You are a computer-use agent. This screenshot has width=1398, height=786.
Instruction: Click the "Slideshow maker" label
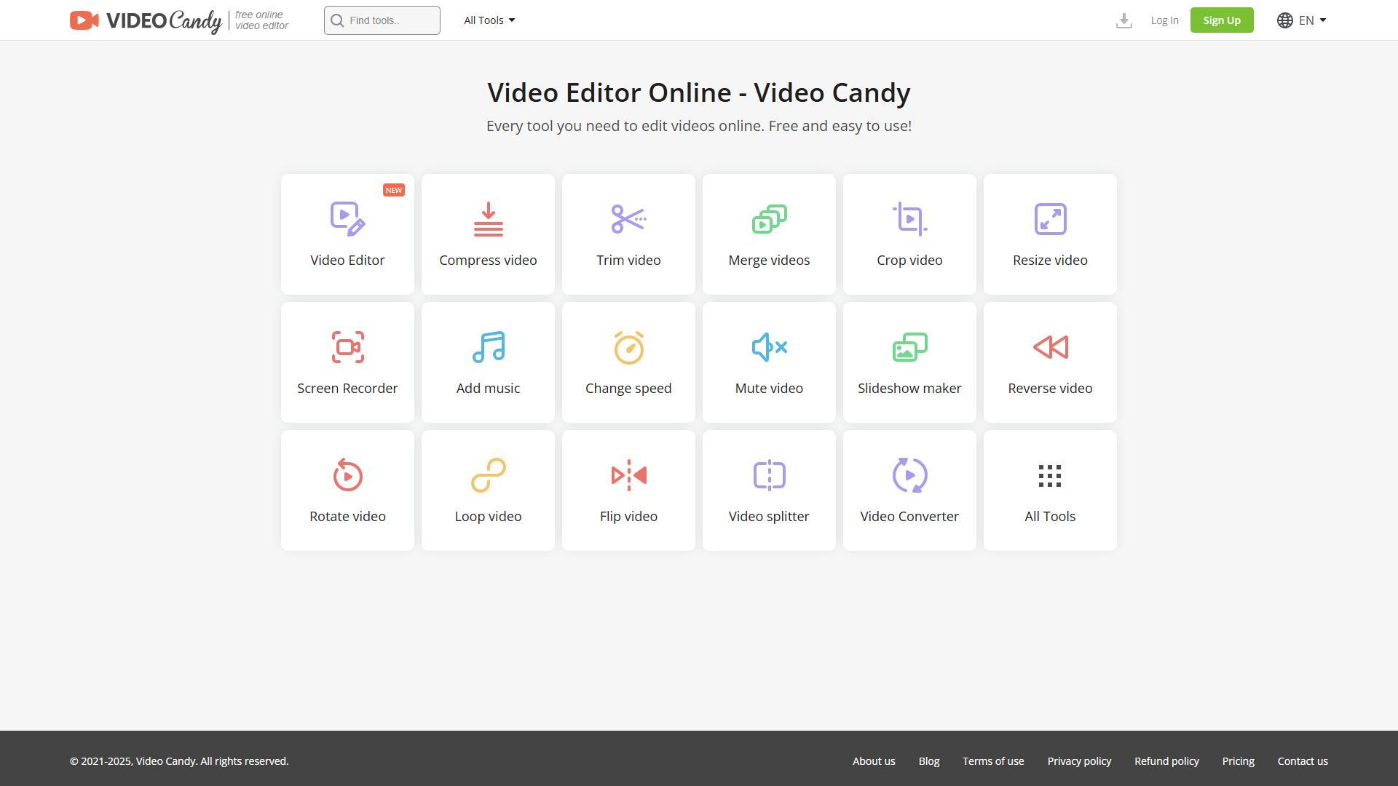click(x=909, y=389)
